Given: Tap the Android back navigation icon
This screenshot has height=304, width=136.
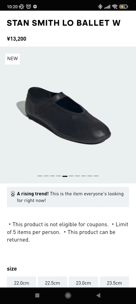Looking at the screenshot, I should click(x=98, y=295).
